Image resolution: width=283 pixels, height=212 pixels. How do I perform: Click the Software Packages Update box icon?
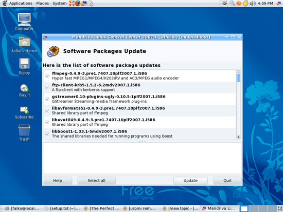tap(53, 51)
